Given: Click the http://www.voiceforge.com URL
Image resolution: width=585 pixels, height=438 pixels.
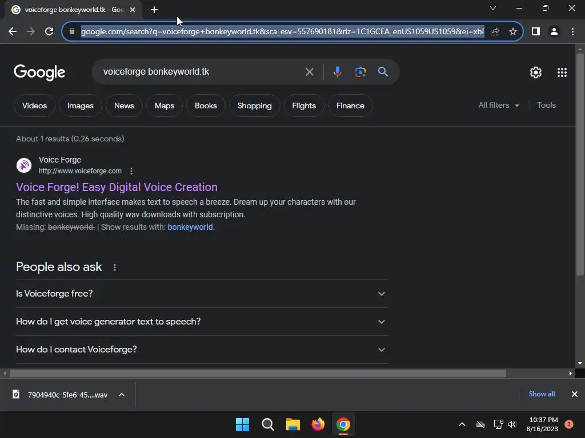Looking at the screenshot, I should (x=80, y=171).
